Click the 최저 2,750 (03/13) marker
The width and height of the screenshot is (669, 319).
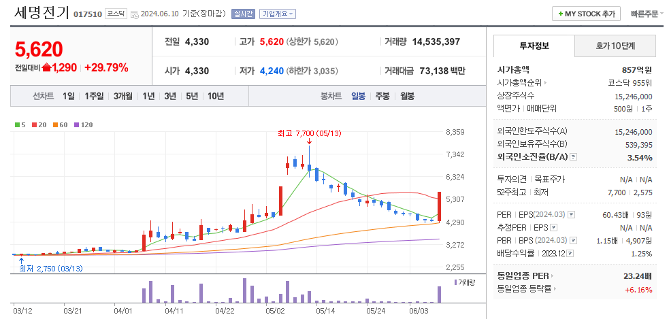[x=51, y=269]
